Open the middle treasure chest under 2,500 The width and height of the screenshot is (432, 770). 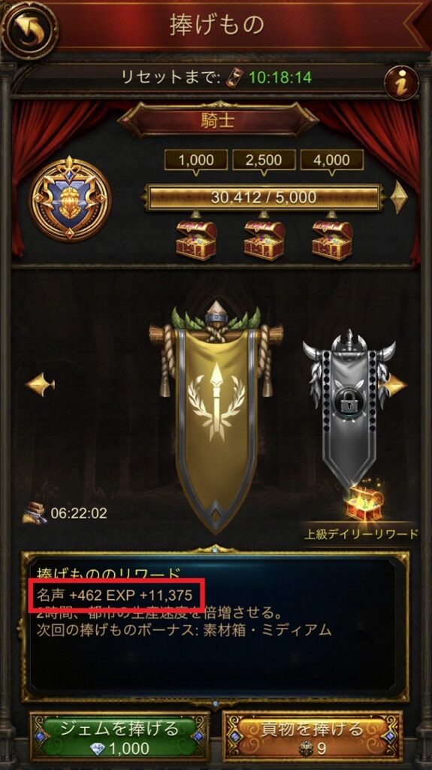pos(264,240)
